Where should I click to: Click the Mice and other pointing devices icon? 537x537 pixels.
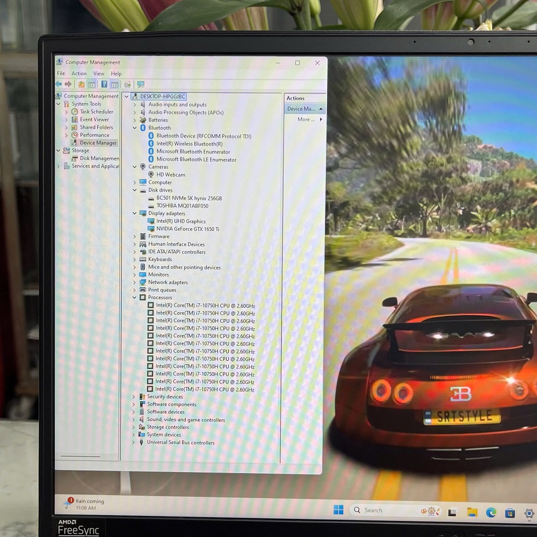143,267
